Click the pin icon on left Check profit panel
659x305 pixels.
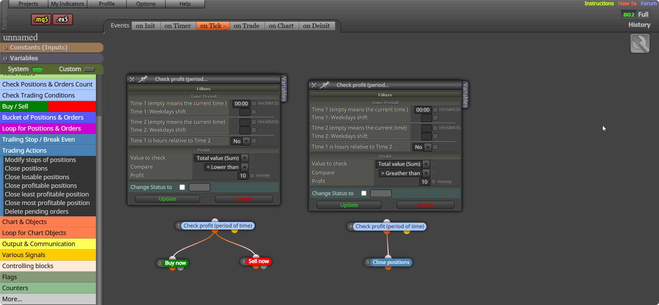[143, 79]
